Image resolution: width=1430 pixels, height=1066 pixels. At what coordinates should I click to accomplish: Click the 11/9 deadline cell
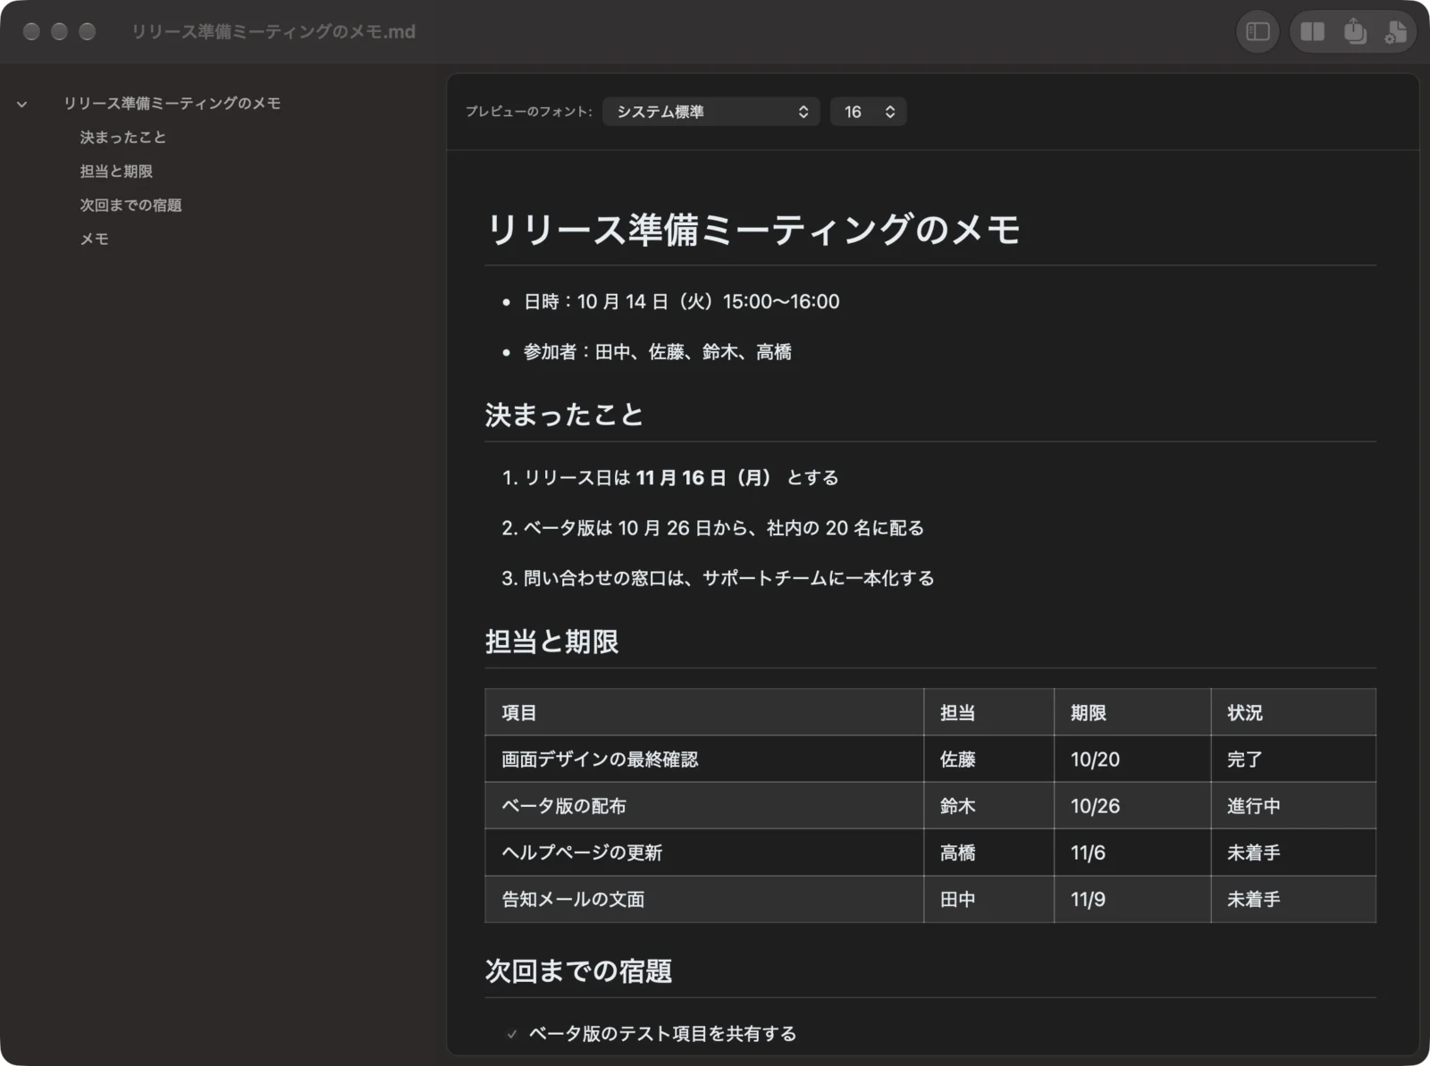tap(1132, 899)
